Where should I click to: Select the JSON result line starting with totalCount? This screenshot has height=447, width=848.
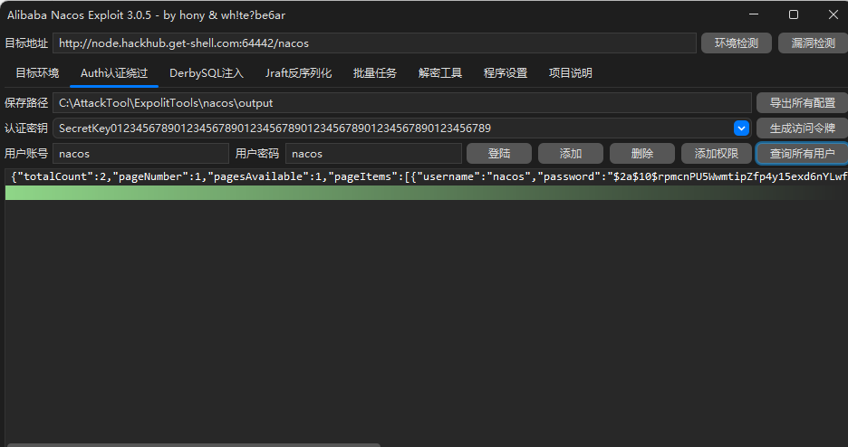pos(427,176)
